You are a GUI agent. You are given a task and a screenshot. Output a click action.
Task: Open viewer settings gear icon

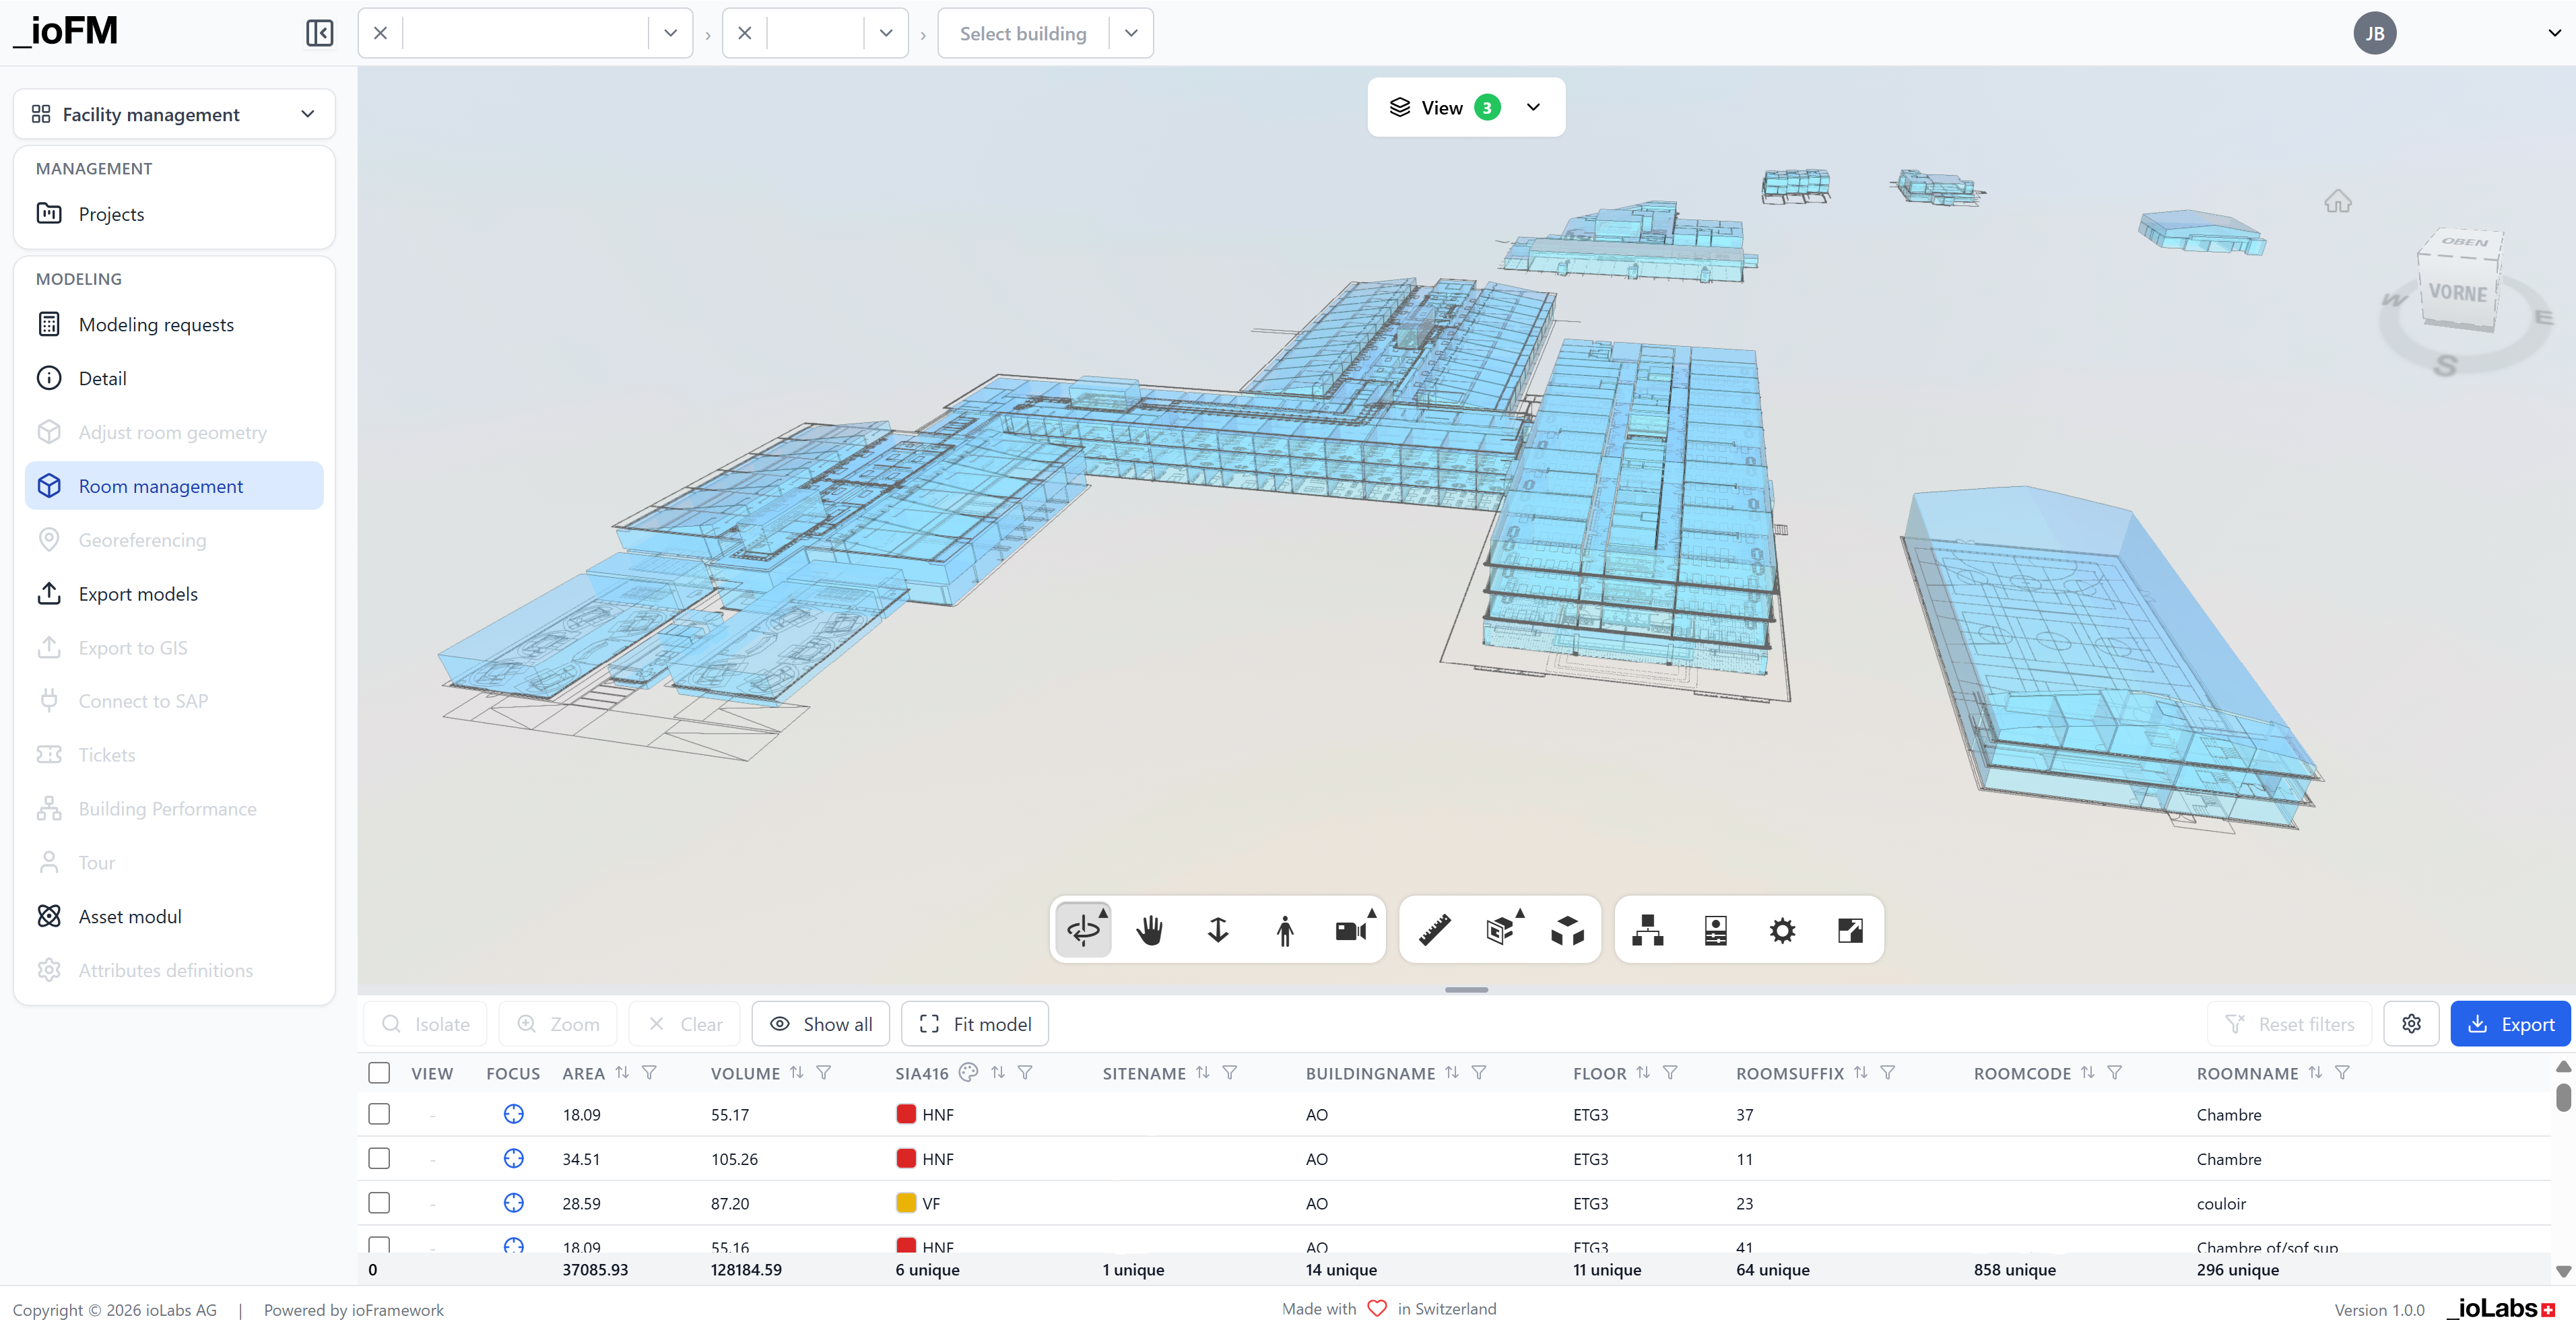(1782, 930)
